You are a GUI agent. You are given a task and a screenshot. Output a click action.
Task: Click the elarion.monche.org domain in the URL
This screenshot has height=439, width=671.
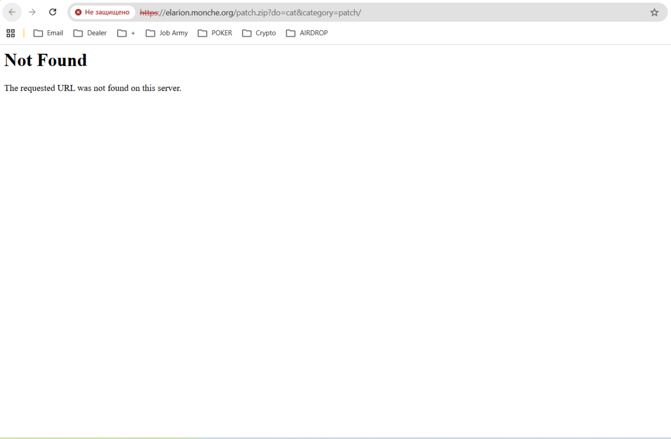(x=199, y=12)
